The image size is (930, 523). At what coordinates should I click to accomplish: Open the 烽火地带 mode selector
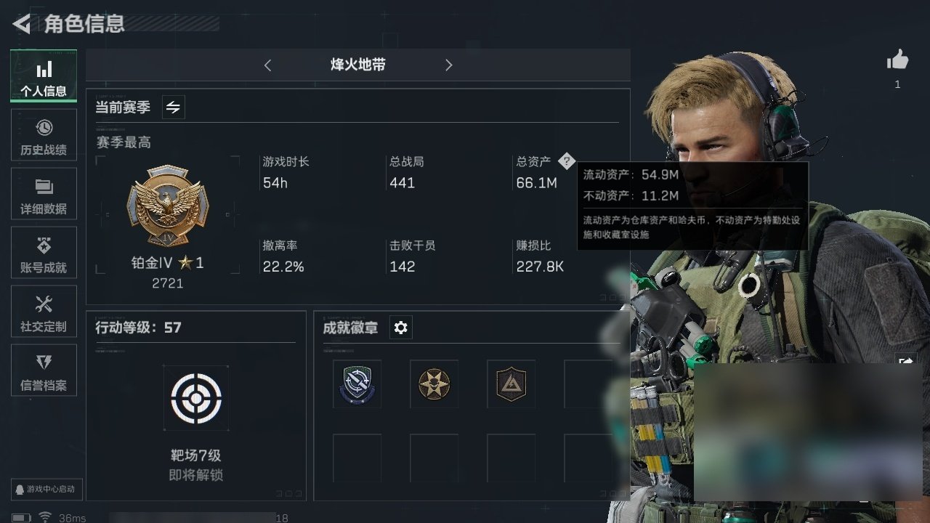[358, 65]
